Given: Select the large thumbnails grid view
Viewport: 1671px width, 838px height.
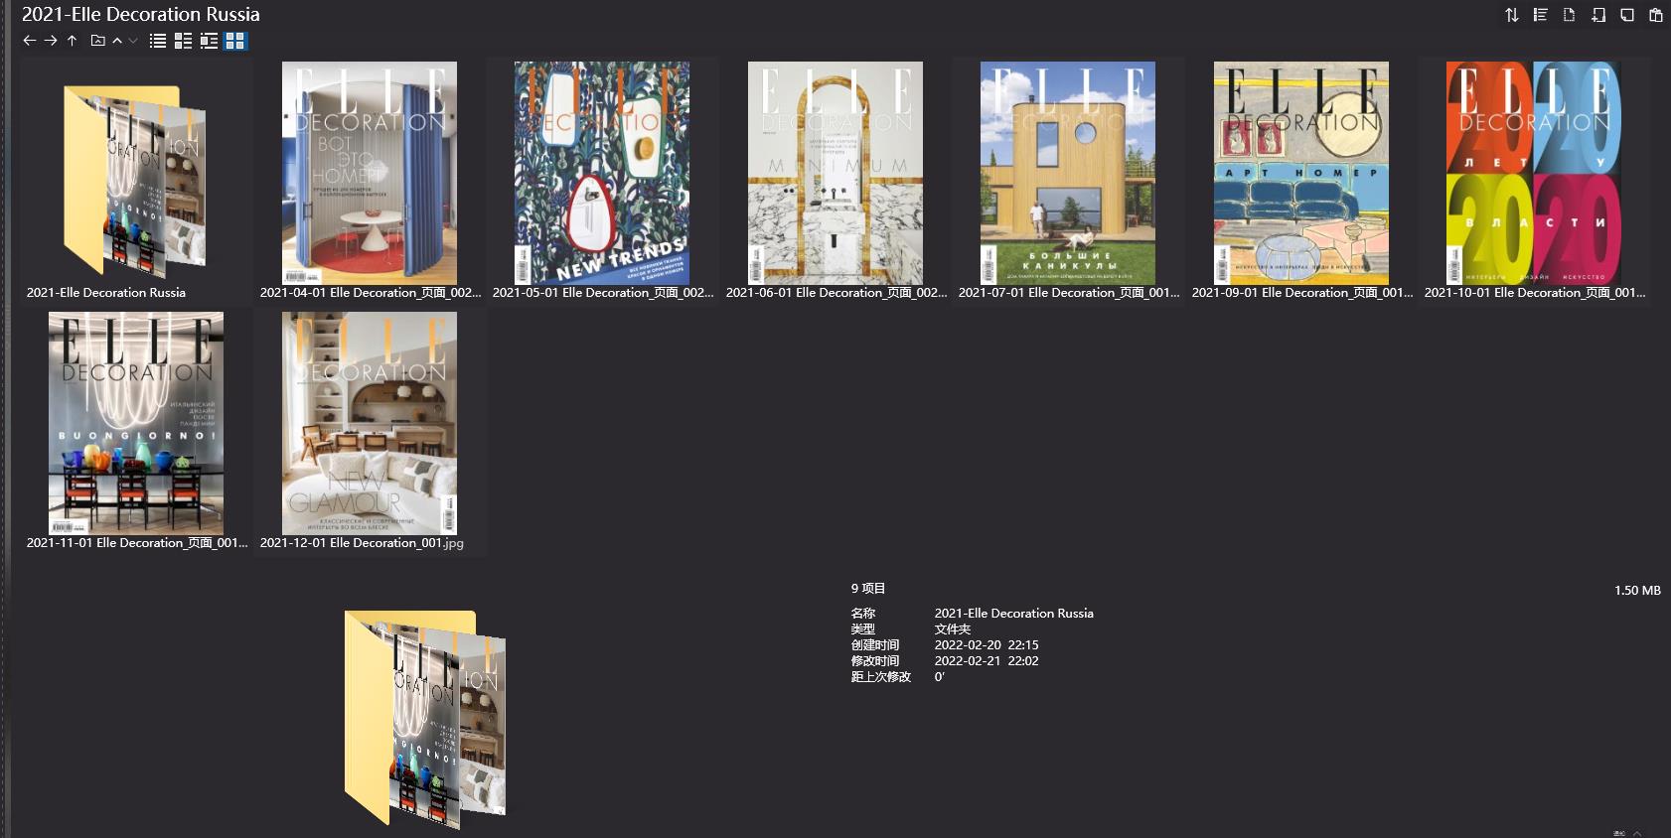Looking at the screenshot, I should pos(235,41).
